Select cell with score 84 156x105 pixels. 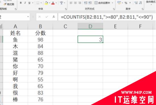(40, 46)
